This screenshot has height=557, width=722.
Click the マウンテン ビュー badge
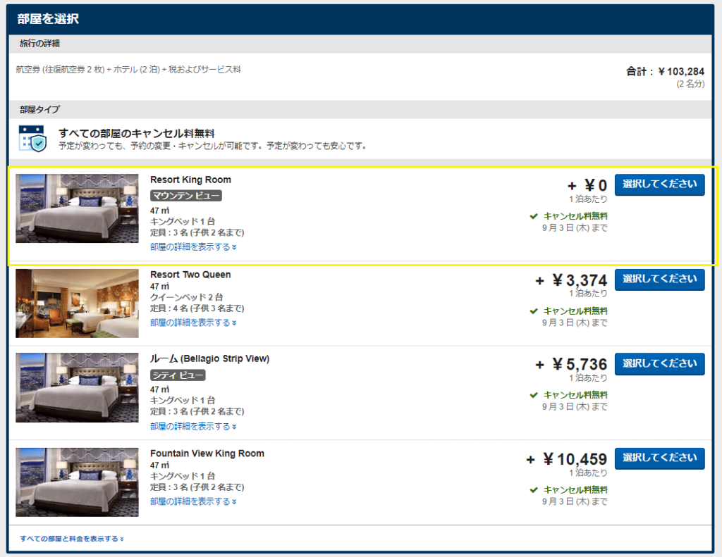click(186, 196)
